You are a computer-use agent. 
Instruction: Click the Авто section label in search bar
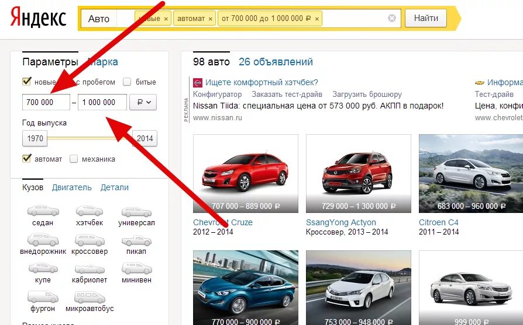click(99, 19)
